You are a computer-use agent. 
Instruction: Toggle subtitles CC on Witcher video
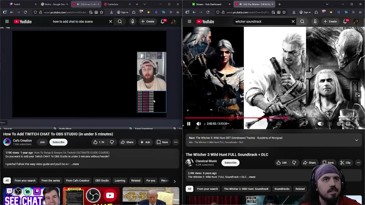330,124
